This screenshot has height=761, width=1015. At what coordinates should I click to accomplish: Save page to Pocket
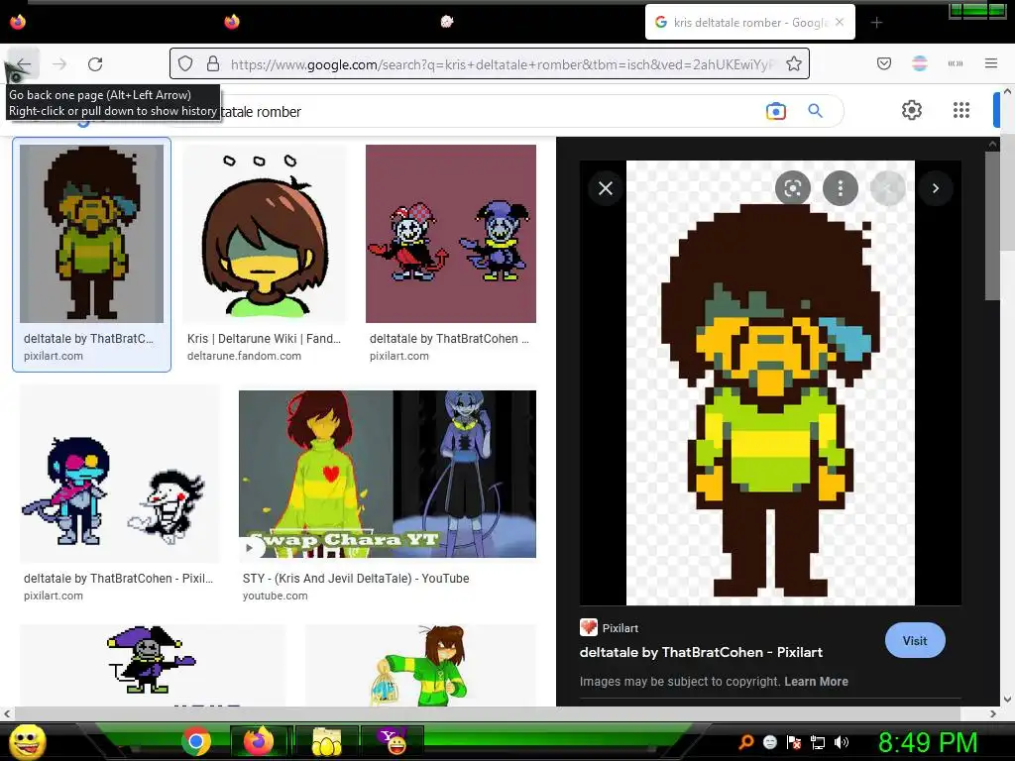[883, 63]
